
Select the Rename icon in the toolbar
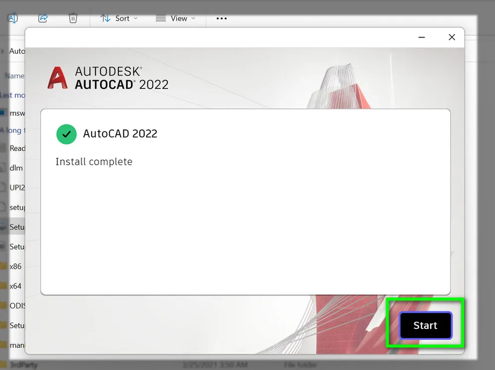[x=13, y=18]
